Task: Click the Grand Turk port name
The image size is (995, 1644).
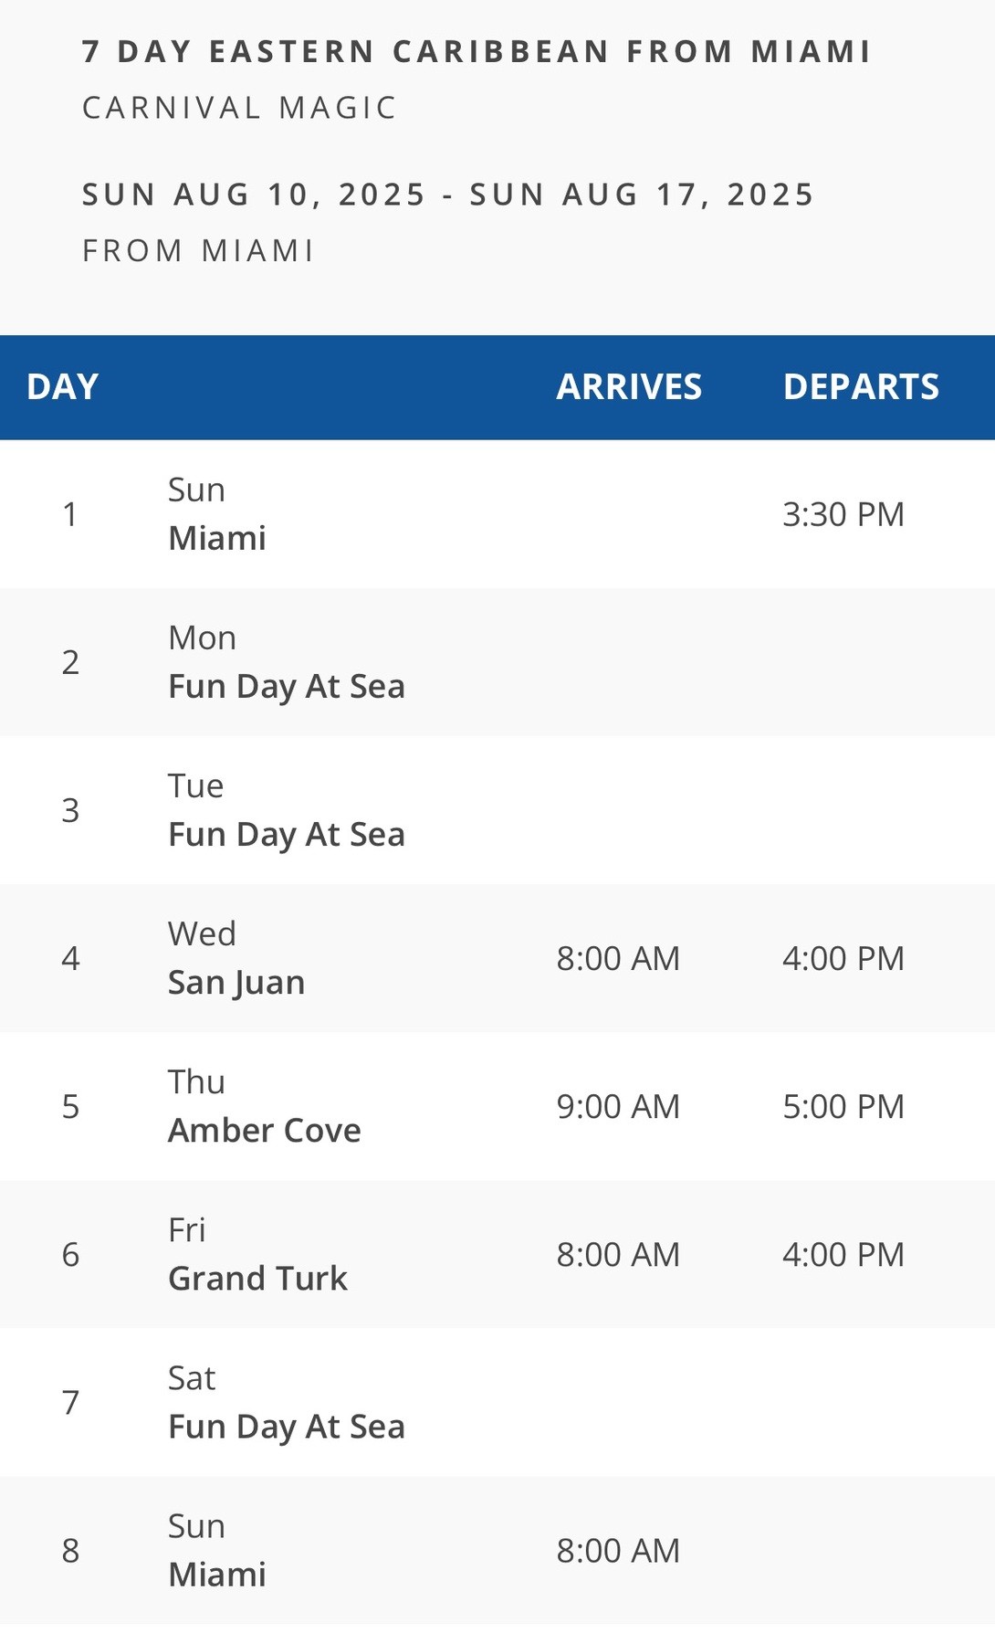Action: click(257, 1279)
